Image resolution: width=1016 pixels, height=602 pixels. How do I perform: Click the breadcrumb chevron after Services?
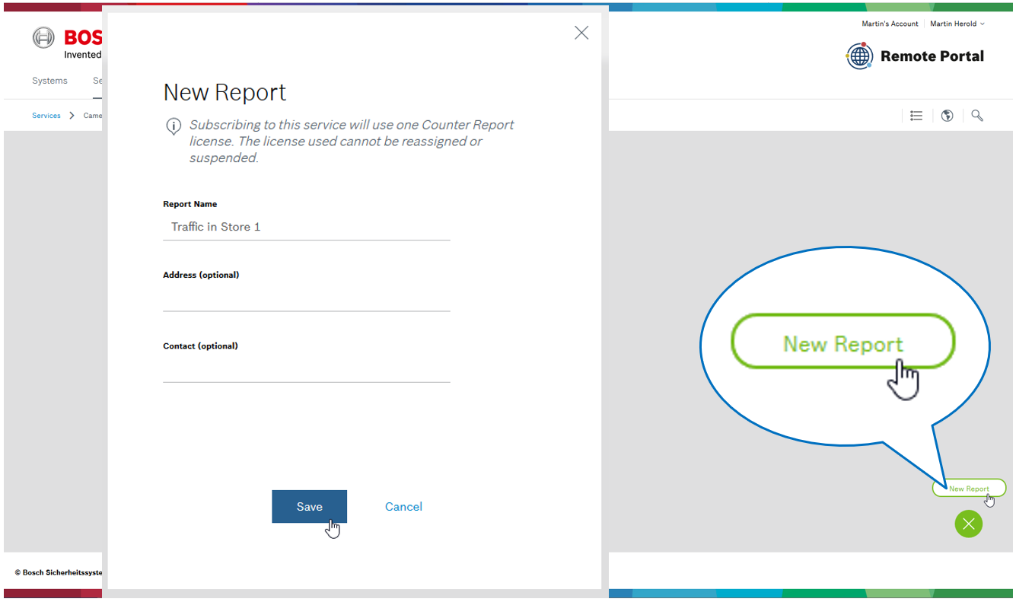click(x=72, y=116)
